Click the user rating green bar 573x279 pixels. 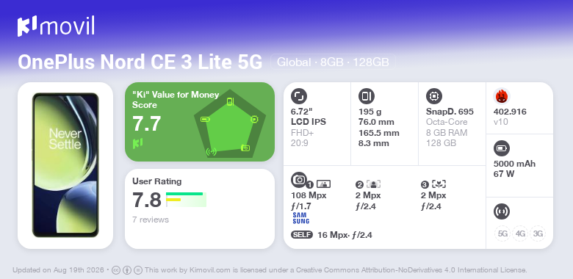(x=184, y=194)
